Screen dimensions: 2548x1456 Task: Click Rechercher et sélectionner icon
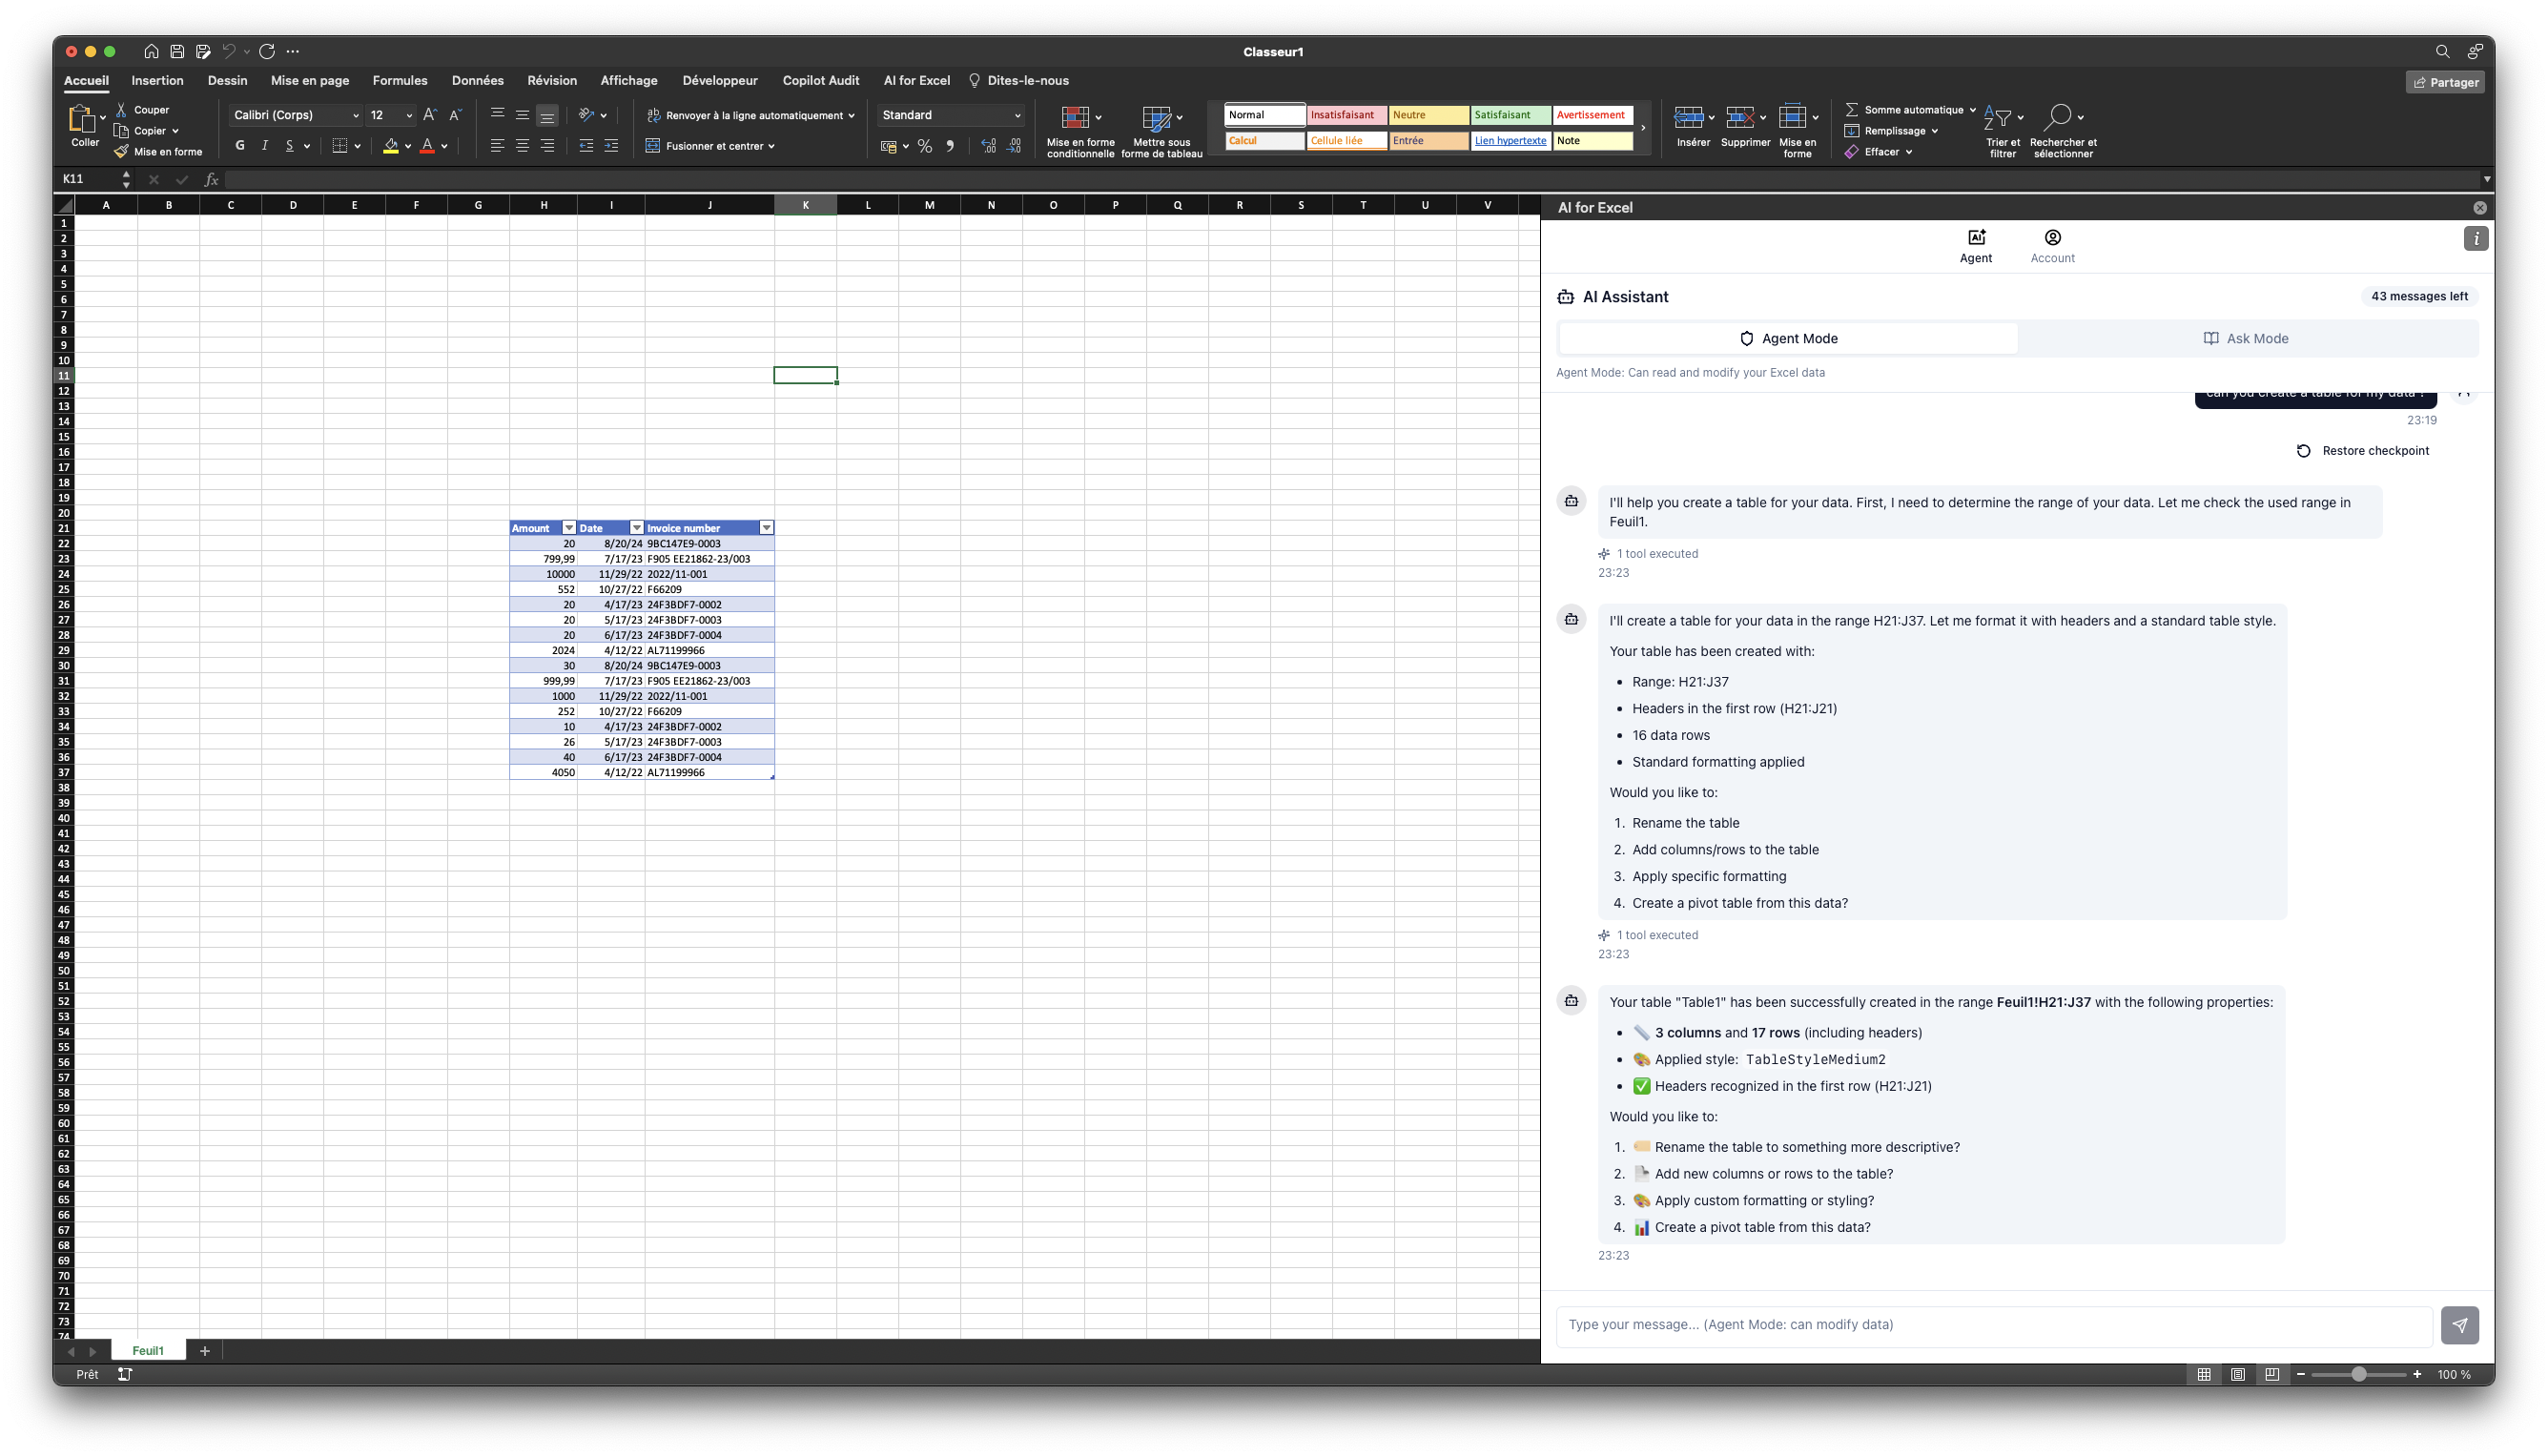pyautogui.click(x=2057, y=118)
